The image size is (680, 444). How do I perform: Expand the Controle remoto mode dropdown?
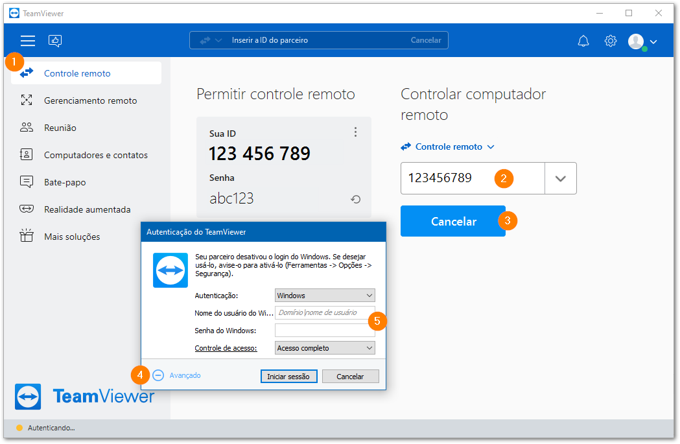[x=448, y=146]
